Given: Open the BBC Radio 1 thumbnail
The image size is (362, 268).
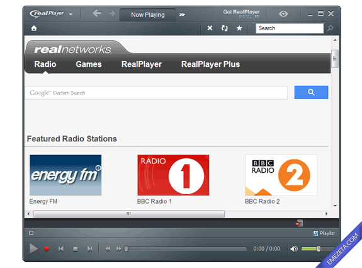Looking at the screenshot, I should coord(173,175).
